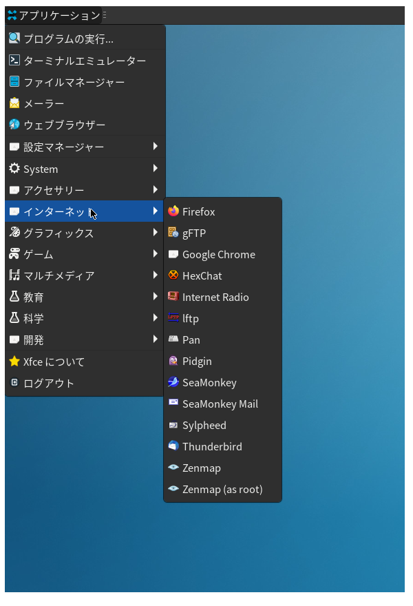Click the panel handle beside アプリケーション
This screenshot has width=413, height=606.
105,15
